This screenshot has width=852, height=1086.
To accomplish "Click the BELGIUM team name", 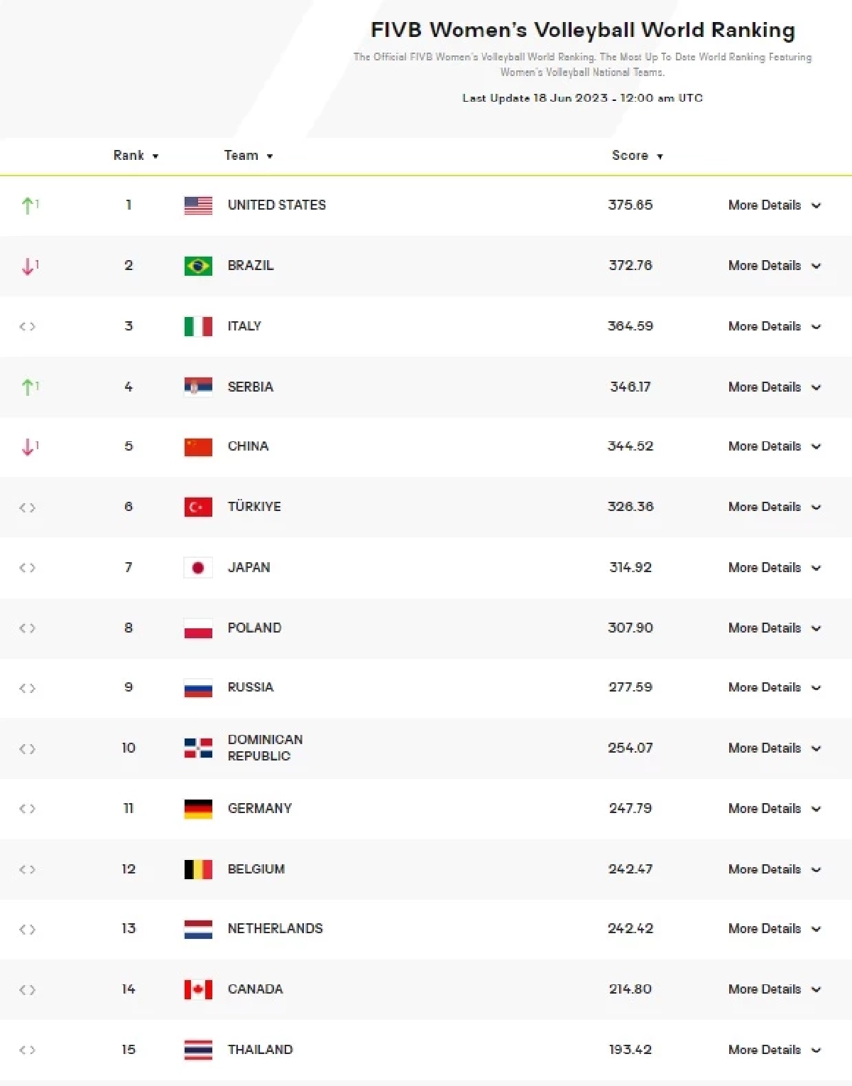I will click(256, 869).
